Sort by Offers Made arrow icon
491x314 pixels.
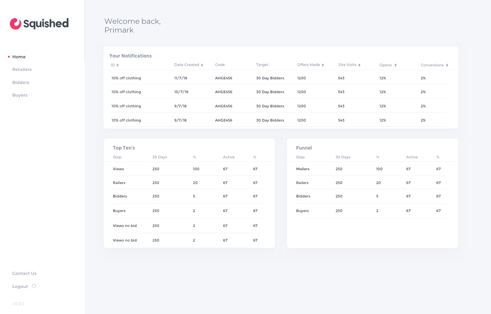point(323,65)
